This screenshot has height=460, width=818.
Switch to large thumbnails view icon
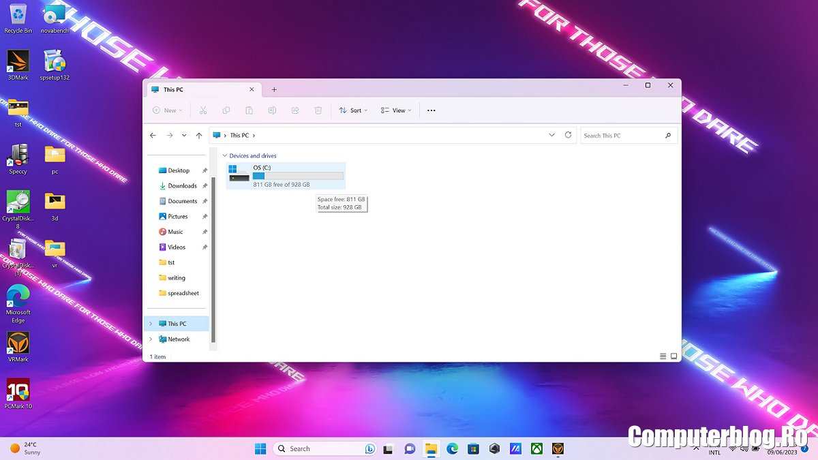pos(674,356)
